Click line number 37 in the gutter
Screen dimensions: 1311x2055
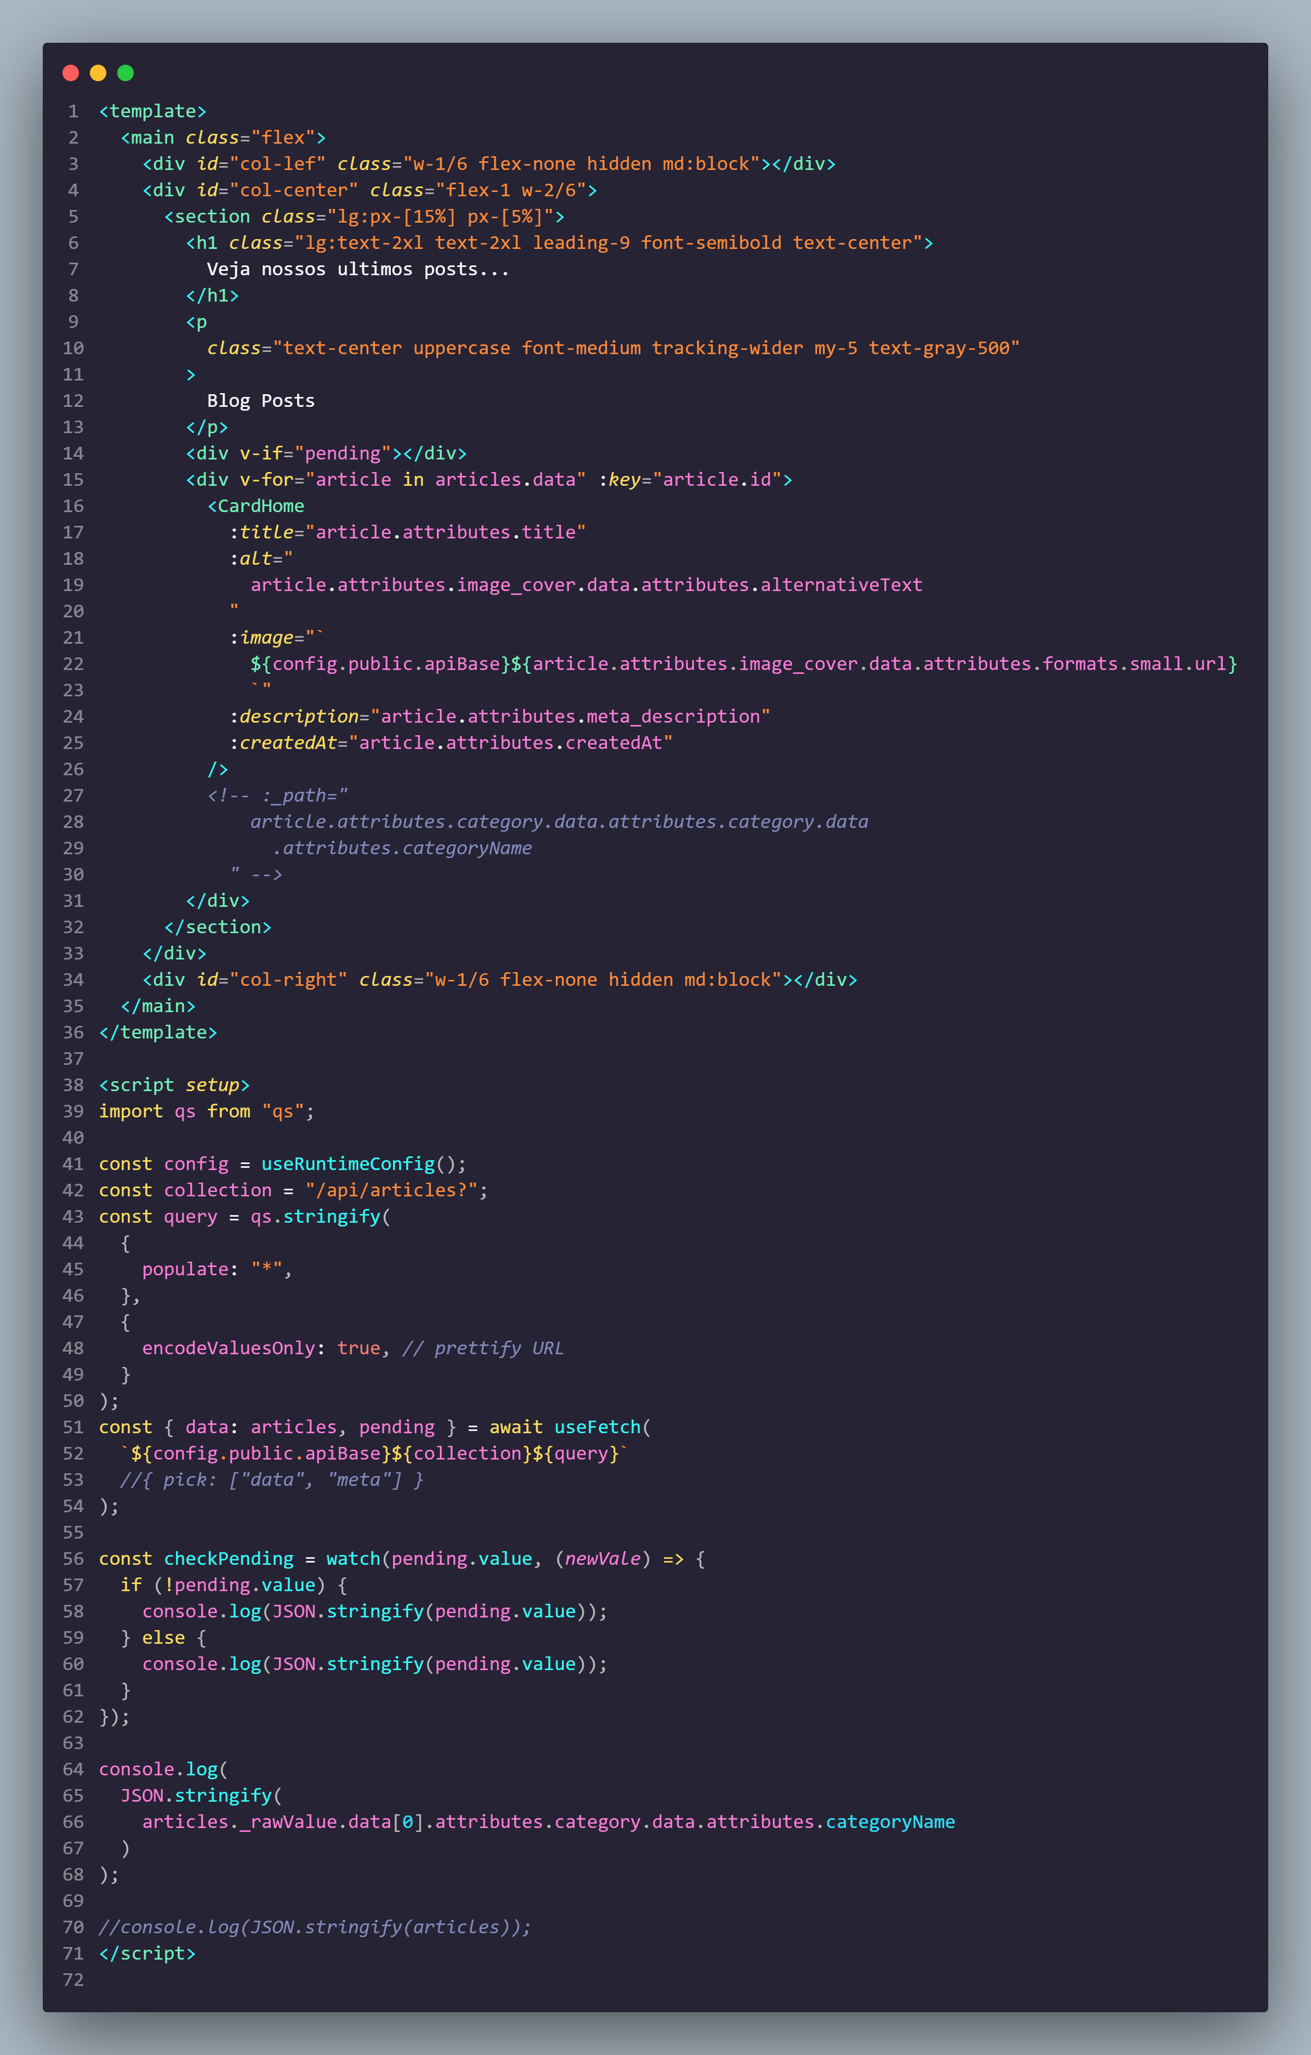click(x=73, y=1059)
